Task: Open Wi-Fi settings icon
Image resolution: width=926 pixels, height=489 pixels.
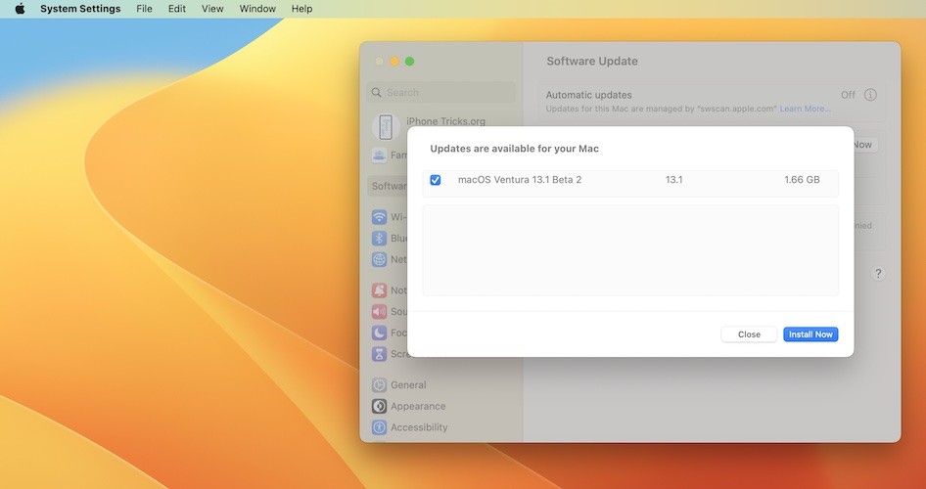Action: [379, 217]
